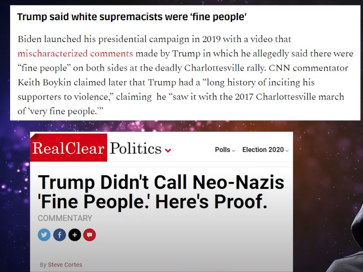Open the Polls menu

222,150
